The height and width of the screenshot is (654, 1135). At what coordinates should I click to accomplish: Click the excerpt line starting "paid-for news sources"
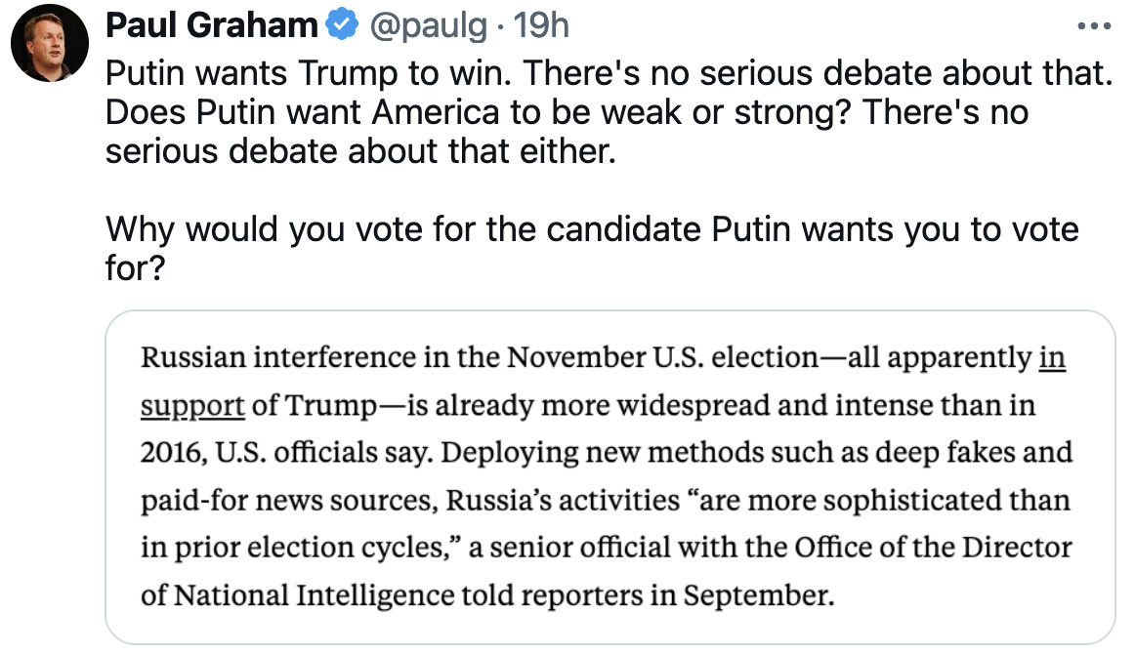[x=606, y=501]
